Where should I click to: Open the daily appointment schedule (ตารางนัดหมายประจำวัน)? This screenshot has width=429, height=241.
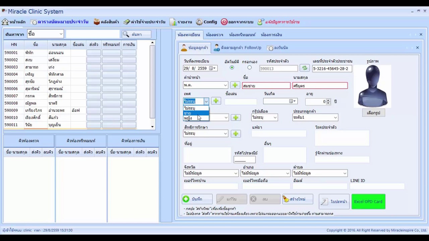[60, 22]
